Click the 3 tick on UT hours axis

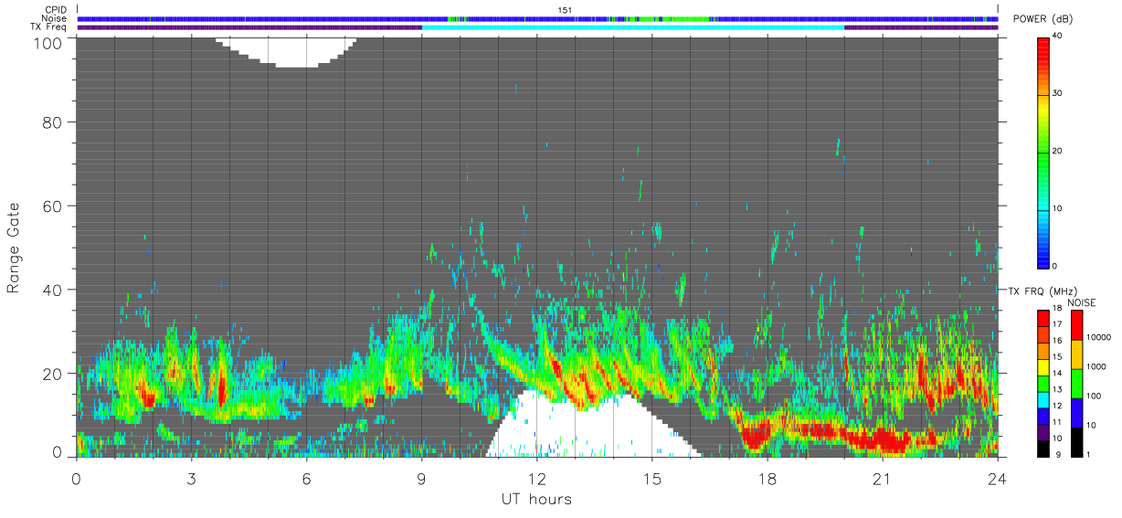[x=191, y=479]
